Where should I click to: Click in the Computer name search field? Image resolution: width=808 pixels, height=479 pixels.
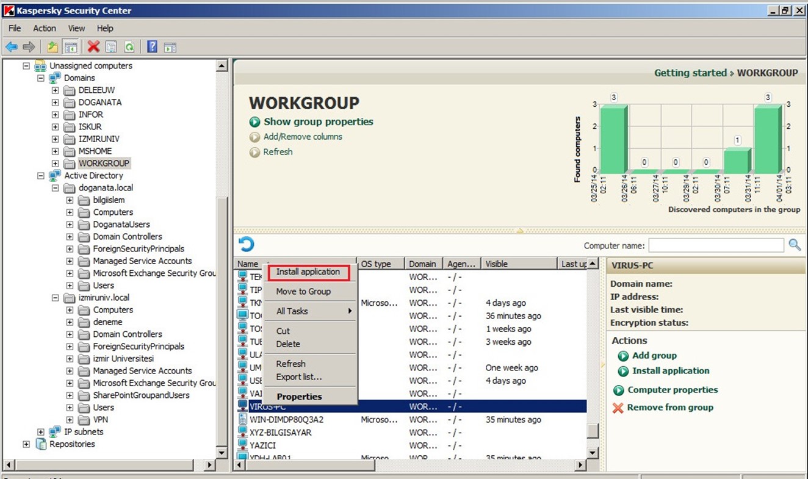tap(716, 245)
